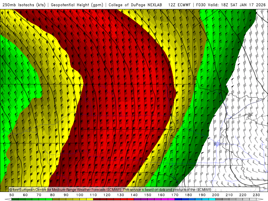This screenshot has width=268, height=201.
Task: Click the dark gray swatch starting at 200
Action: (219, 199)
